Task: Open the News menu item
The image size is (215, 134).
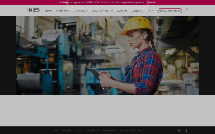Action: point(48,11)
